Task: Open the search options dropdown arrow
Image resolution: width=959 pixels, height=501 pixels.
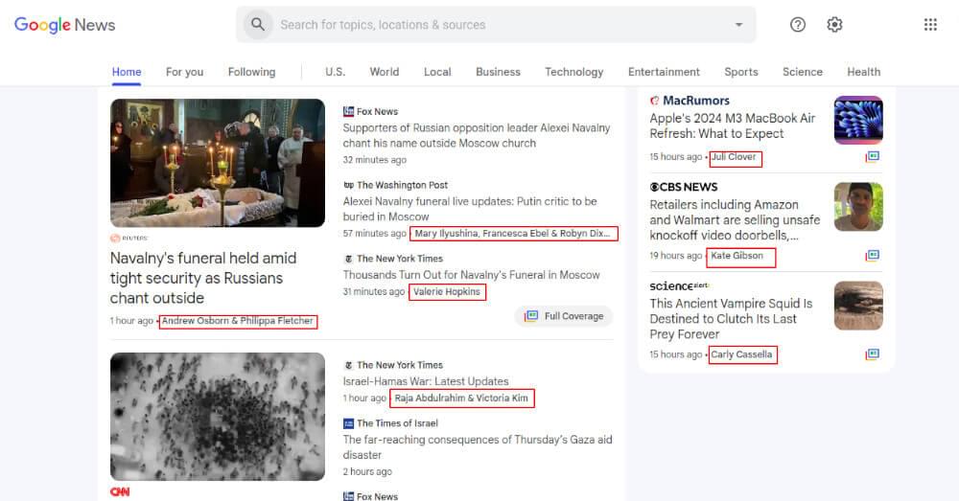Action: [x=738, y=25]
